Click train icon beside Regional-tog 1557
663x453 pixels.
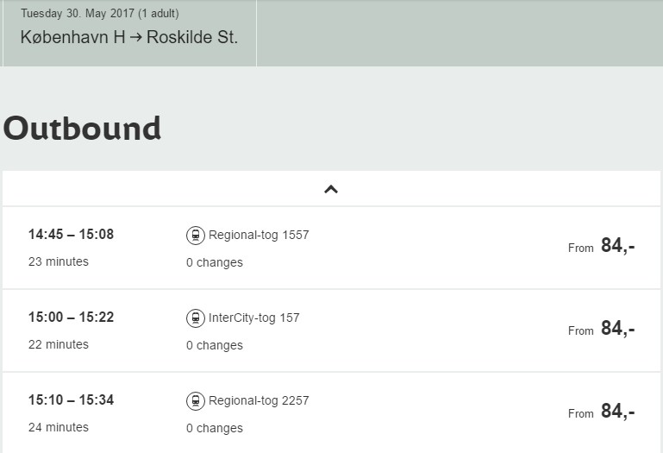tap(196, 235)
